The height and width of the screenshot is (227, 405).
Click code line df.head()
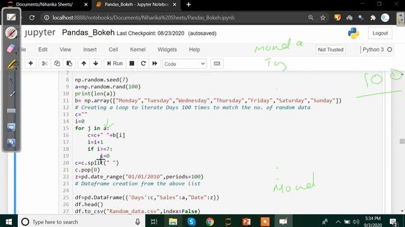click(89, 204)
